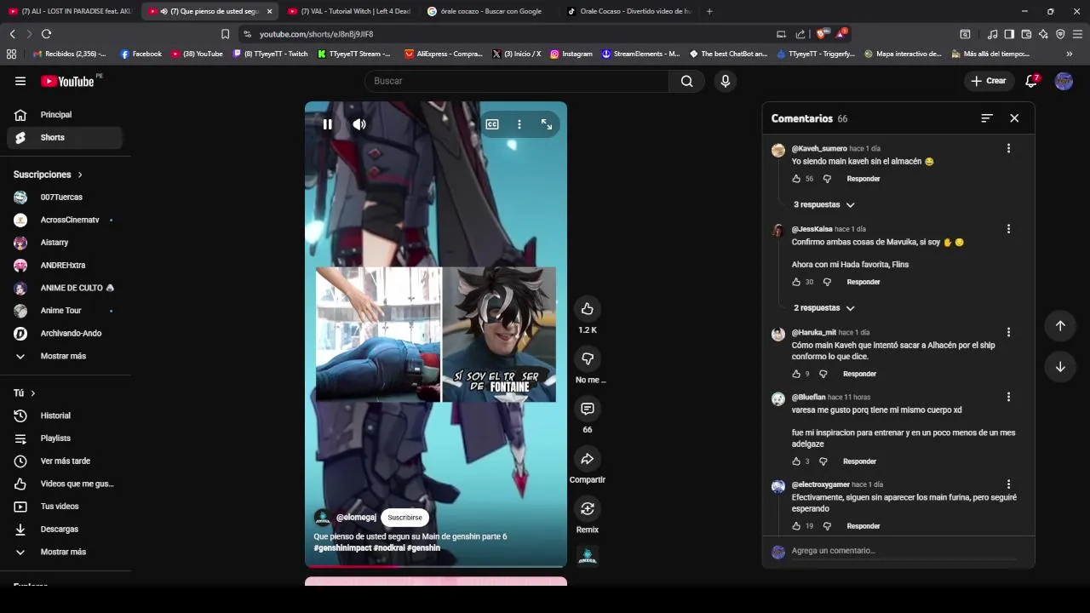Open options menu for @JessKaisa comment
The height and width of the screenshot is (613, 1090).
click(1008, 229)
